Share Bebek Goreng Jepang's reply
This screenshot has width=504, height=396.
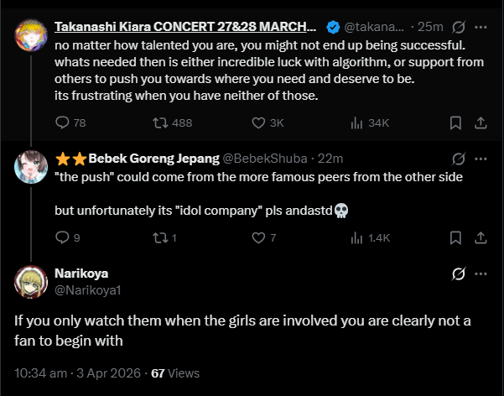pyautogui.click(x=481, y=237)
